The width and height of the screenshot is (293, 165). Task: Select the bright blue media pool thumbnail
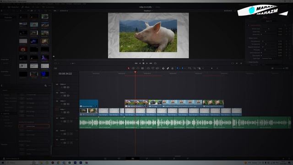click(x=45, y=74)
